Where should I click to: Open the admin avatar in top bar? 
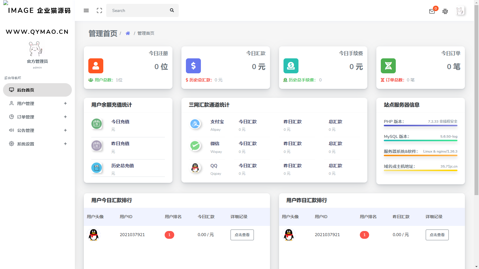tap(460, 11)
